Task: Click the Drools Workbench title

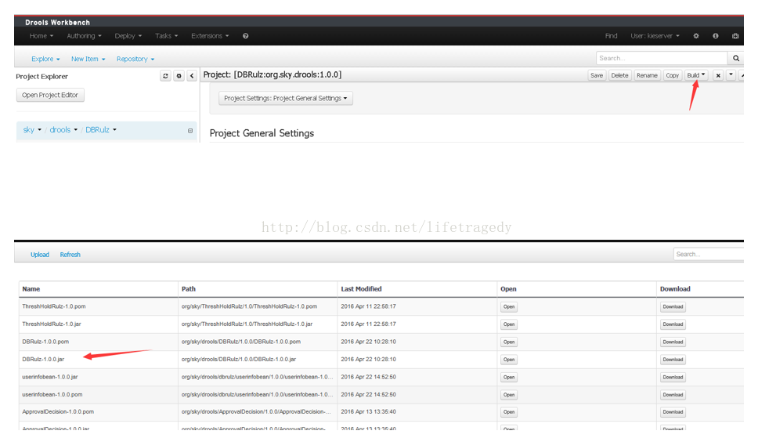Action: pyautogui.click(x=57, y=22)
